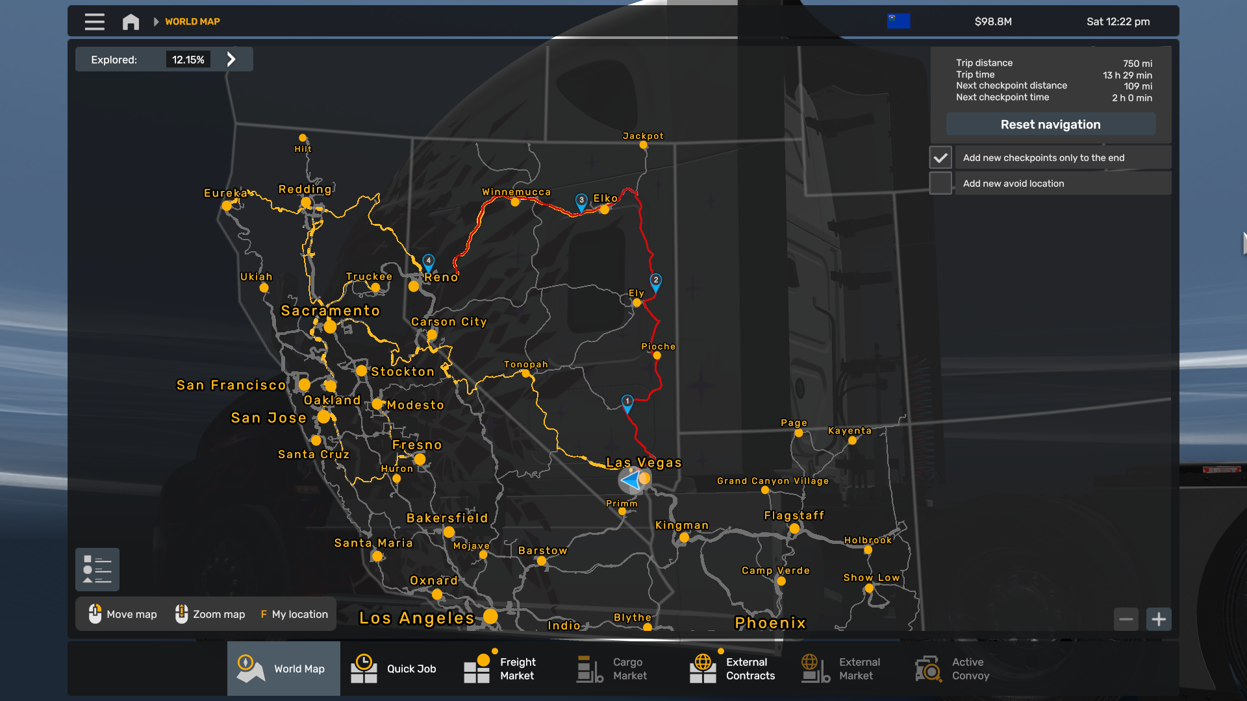Zoom out with the minus button
This screenshot has width=1247, height=701.
(1126, 619)
